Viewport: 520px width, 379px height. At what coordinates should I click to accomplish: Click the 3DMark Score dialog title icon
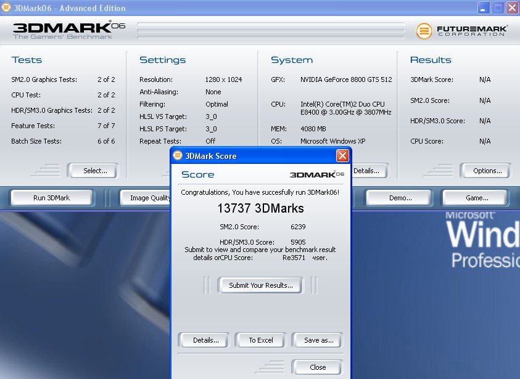178,155
